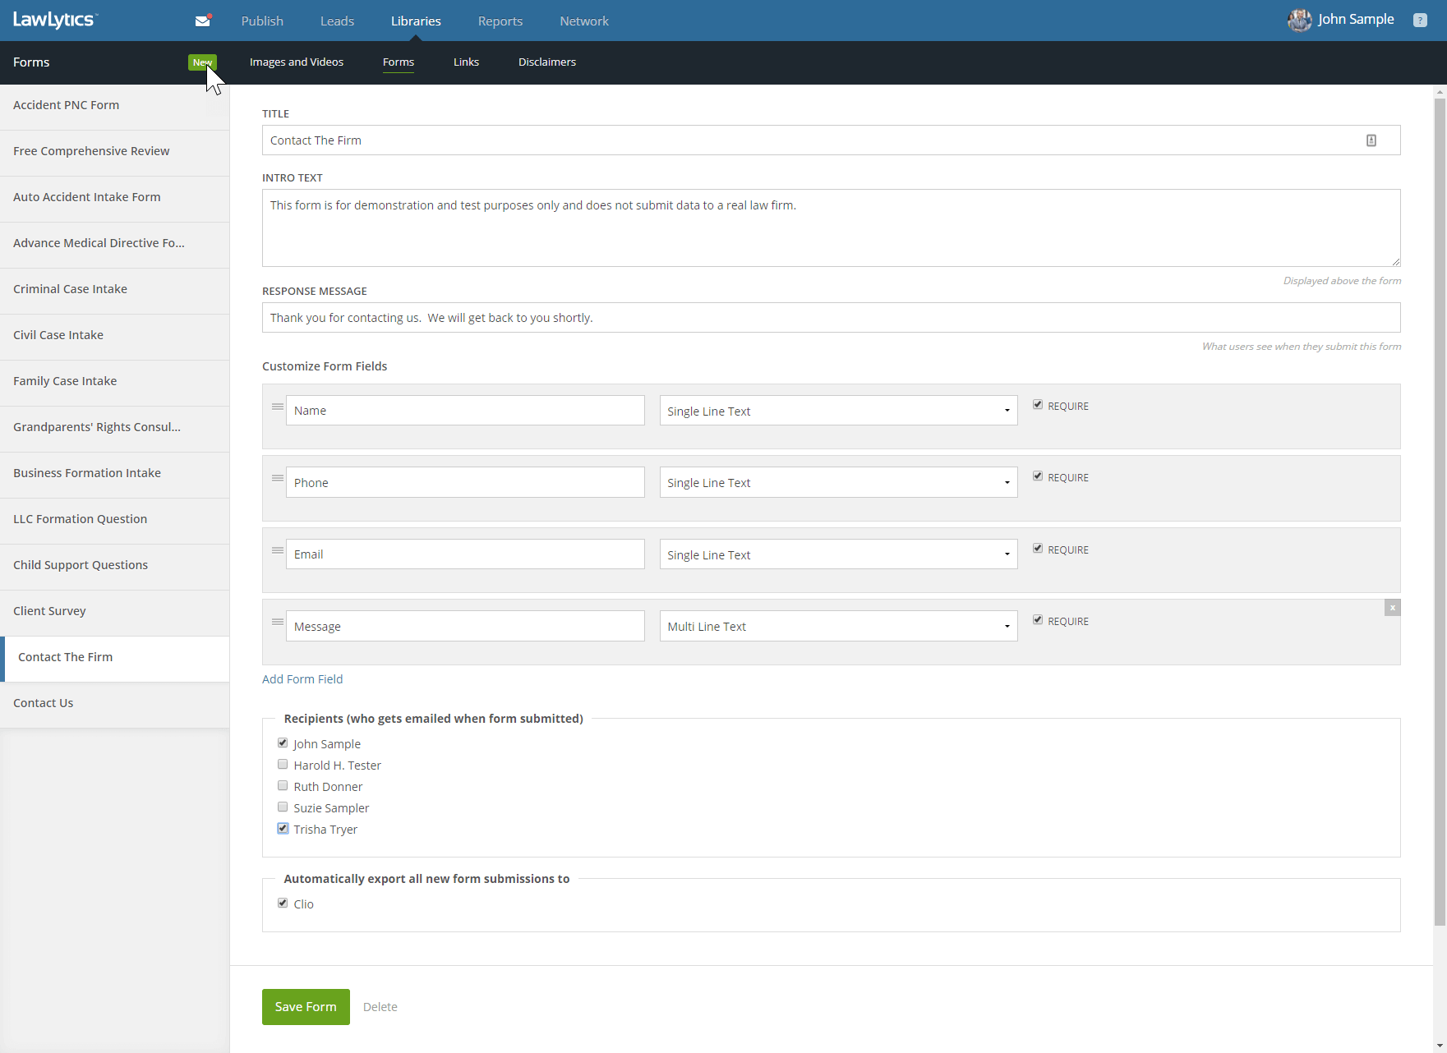Viewport: 1447px width, 1053px height.
Task: Disable the Clio export checkbox
Action: click(x=283, y=904)
